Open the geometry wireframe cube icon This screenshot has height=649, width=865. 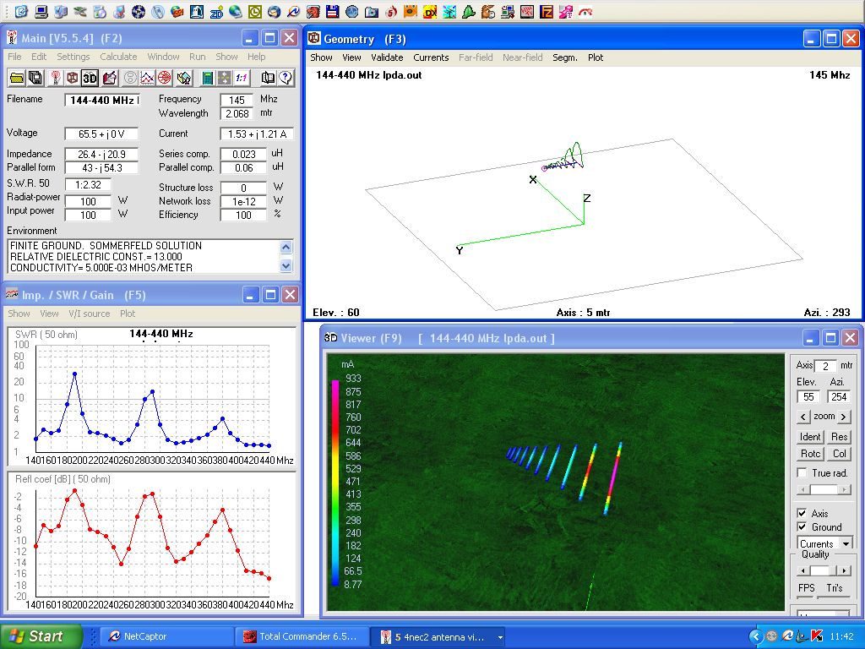[73, 78]
